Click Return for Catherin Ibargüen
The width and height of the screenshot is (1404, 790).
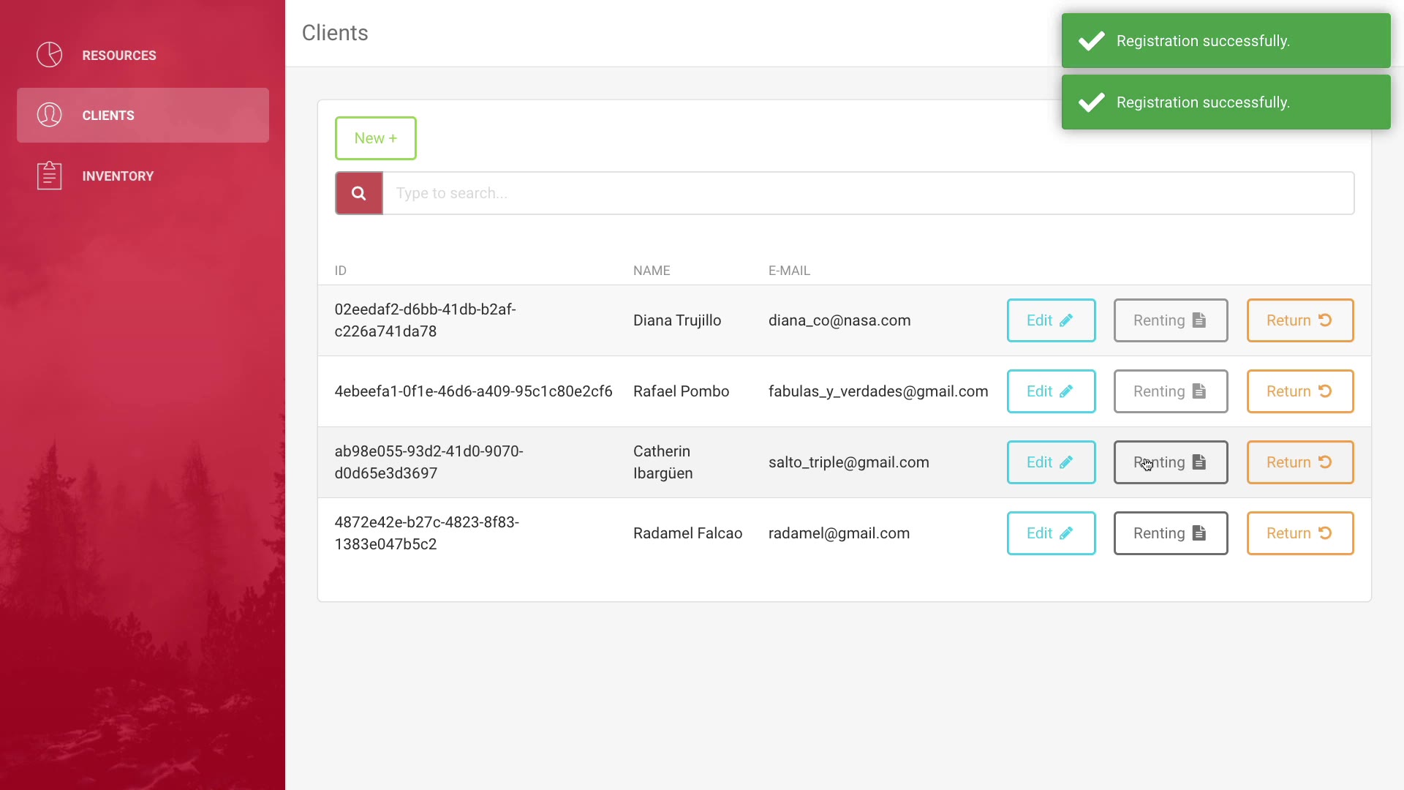tap(1299, 462)
